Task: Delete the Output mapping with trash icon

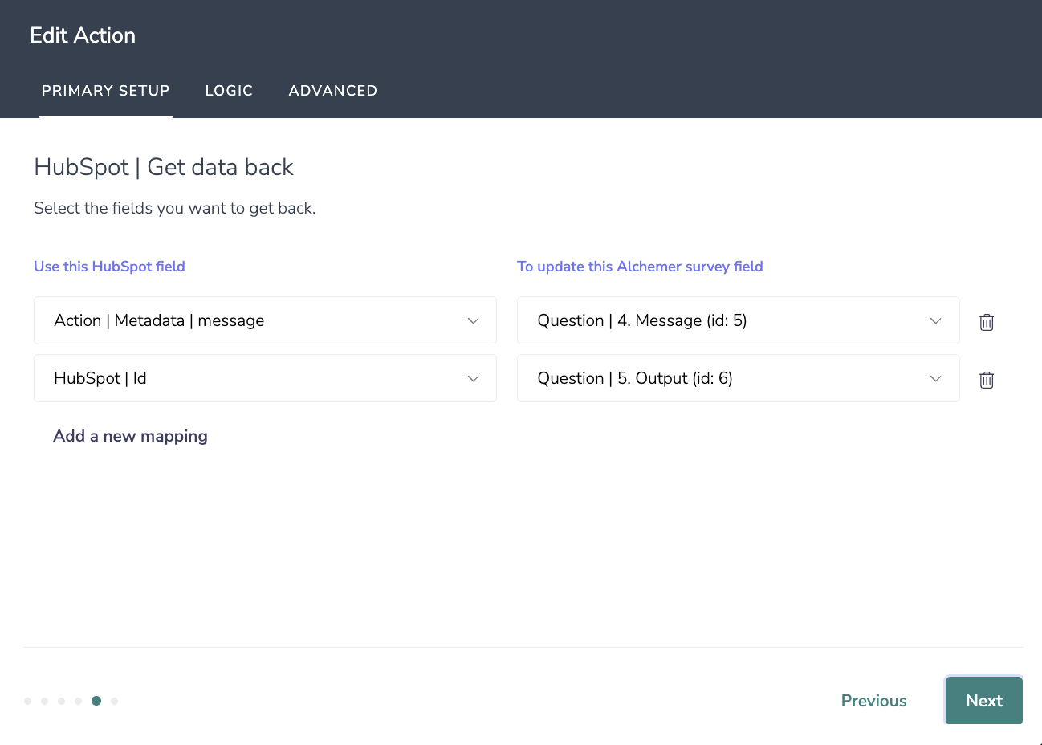Action: click(x=987, y=380)
